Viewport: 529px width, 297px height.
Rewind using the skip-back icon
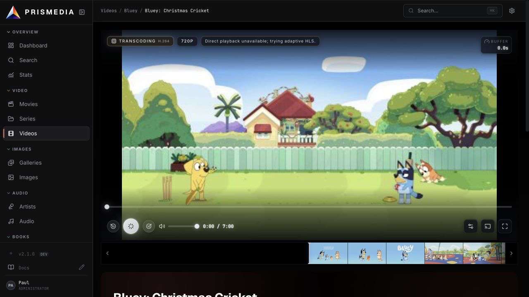click(113, 226)
